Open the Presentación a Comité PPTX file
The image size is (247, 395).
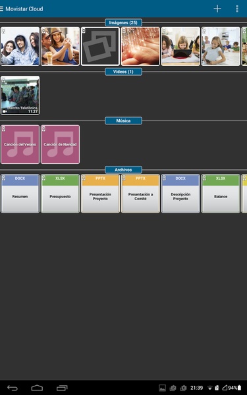(x=140, y=194)
